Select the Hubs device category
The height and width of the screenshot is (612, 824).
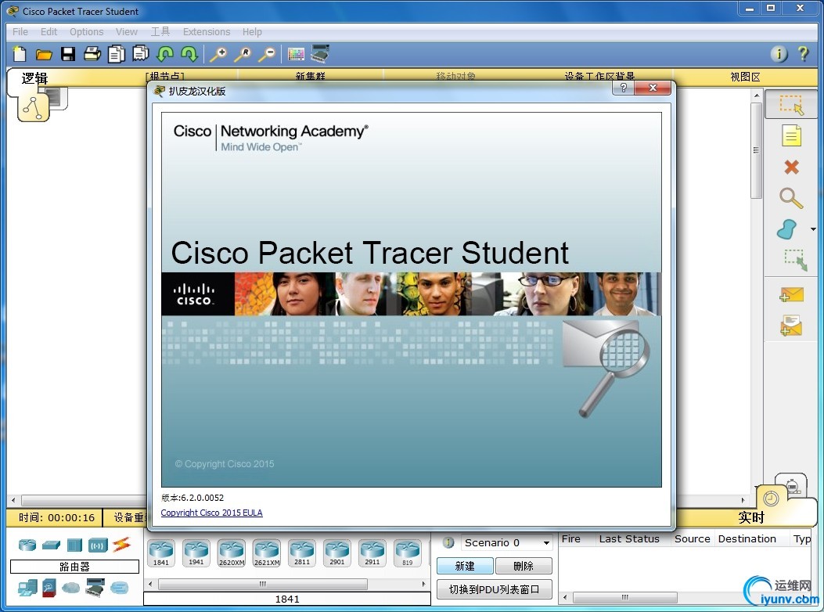click(74, 545)
